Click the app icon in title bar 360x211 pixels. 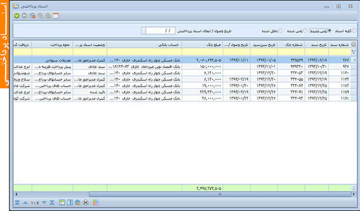(16, 6)
